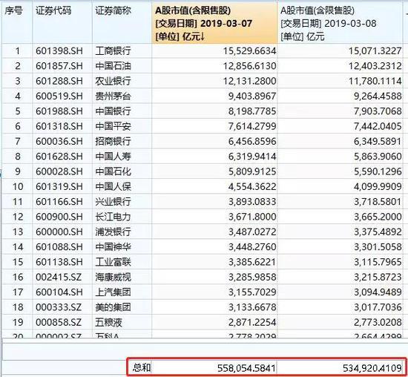Click value 4,554.3622
Screen dimensions: 408x377
[x=252, y=187]
